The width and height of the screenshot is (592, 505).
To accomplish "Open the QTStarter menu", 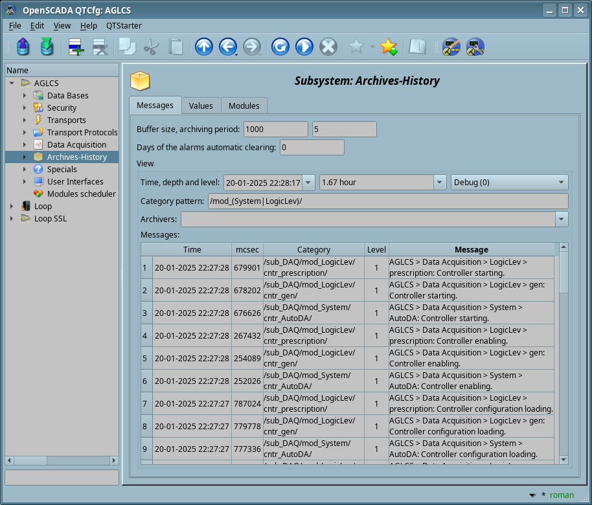I will (124, 26).
